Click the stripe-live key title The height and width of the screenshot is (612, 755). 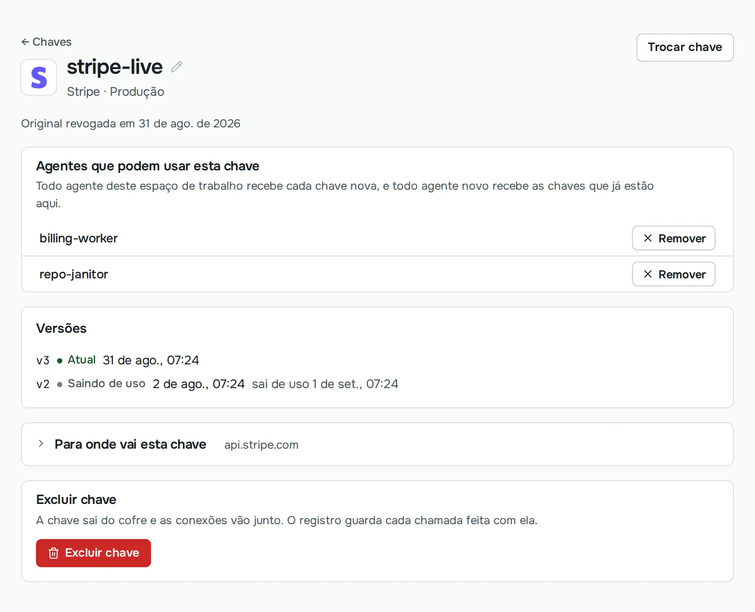(115, 67)
